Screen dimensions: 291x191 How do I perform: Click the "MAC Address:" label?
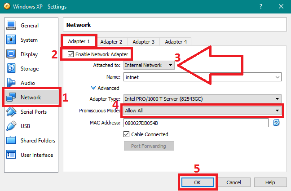(x=105, y=123)
